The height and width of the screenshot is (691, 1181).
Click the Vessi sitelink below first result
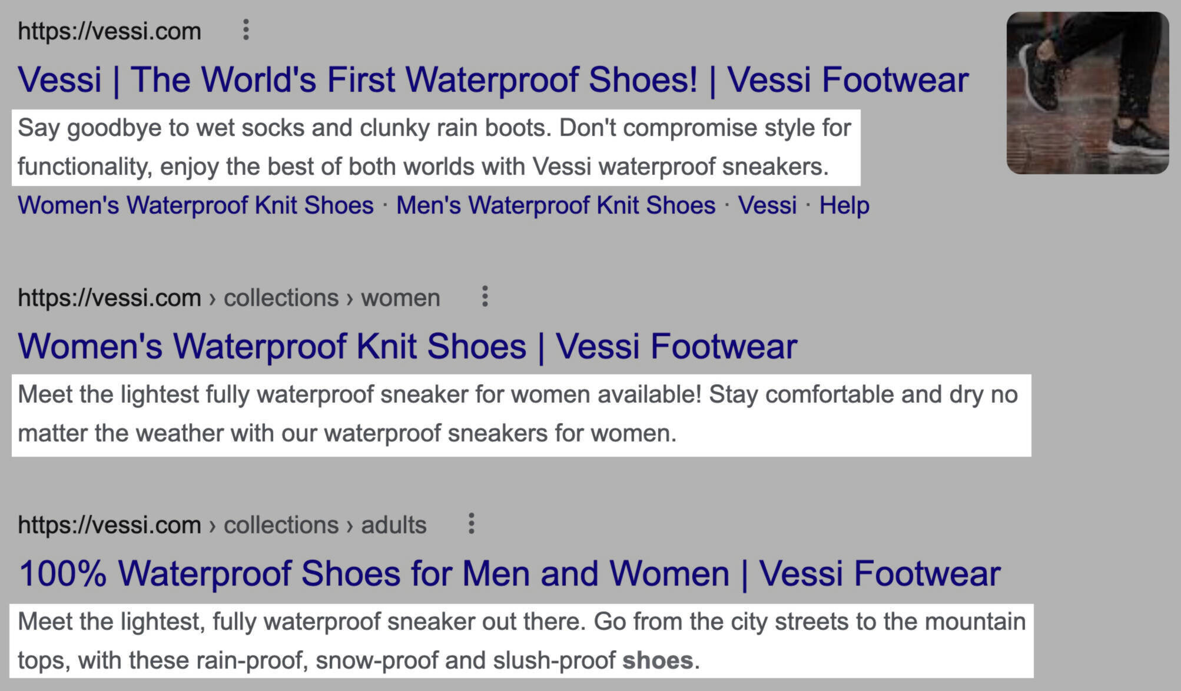click(x=767, y=205)
